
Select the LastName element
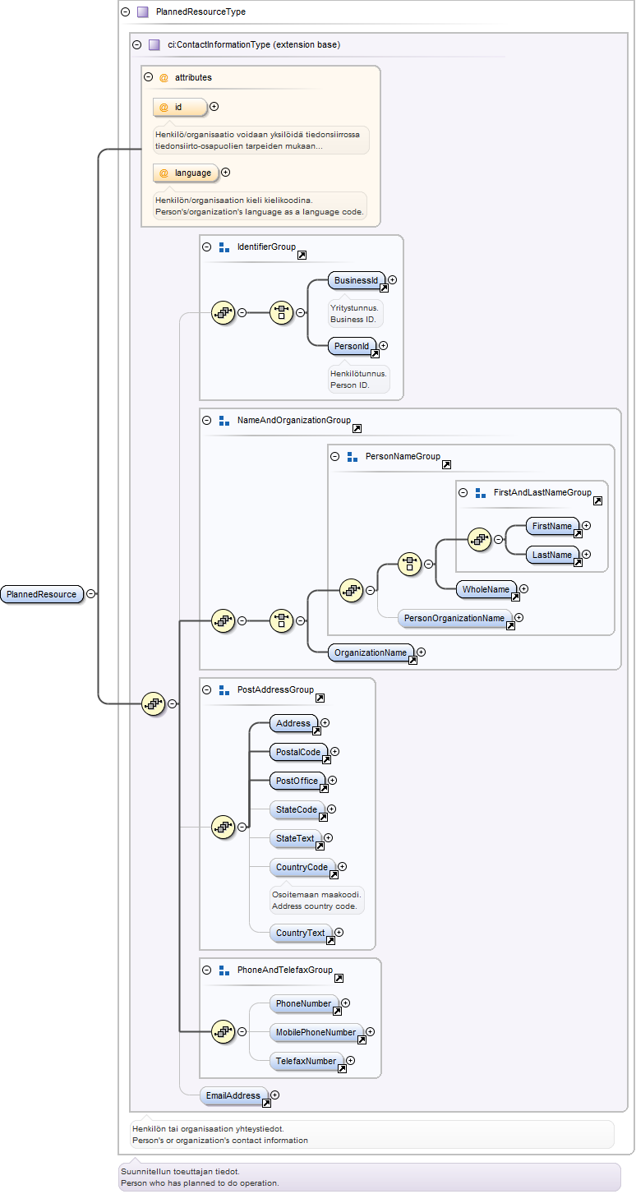[x=552, y=555]
